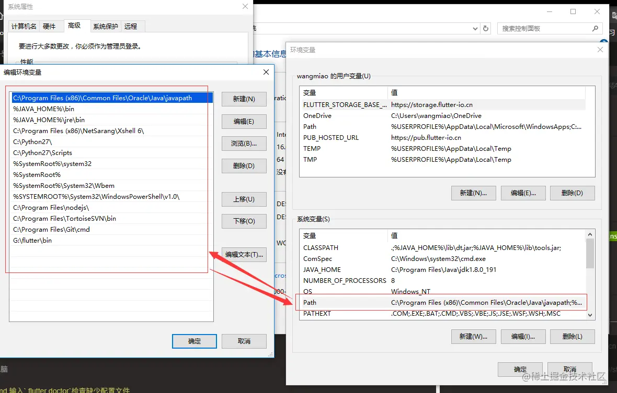The image size is (617, 393).
Task: Click the 下移(O) button
Action: point(244,221)
